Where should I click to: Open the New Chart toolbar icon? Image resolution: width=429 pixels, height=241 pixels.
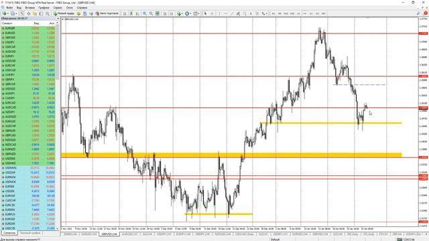pyautogui.click(x=4, y=13)
